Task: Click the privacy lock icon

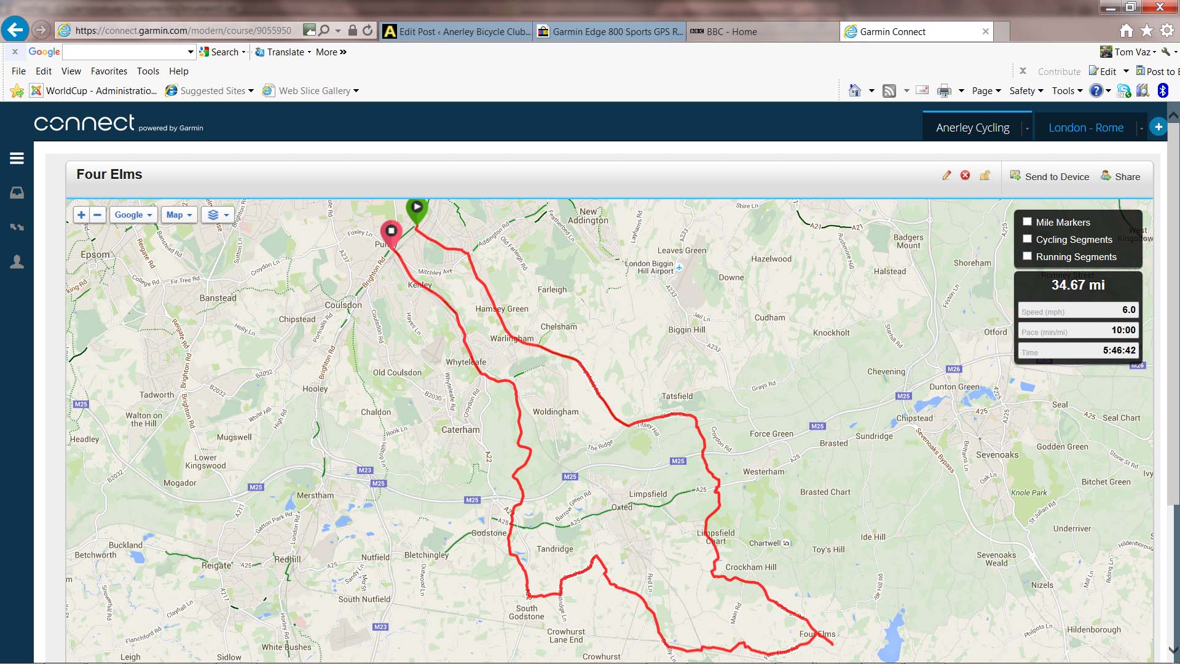Action: (985, 176)
